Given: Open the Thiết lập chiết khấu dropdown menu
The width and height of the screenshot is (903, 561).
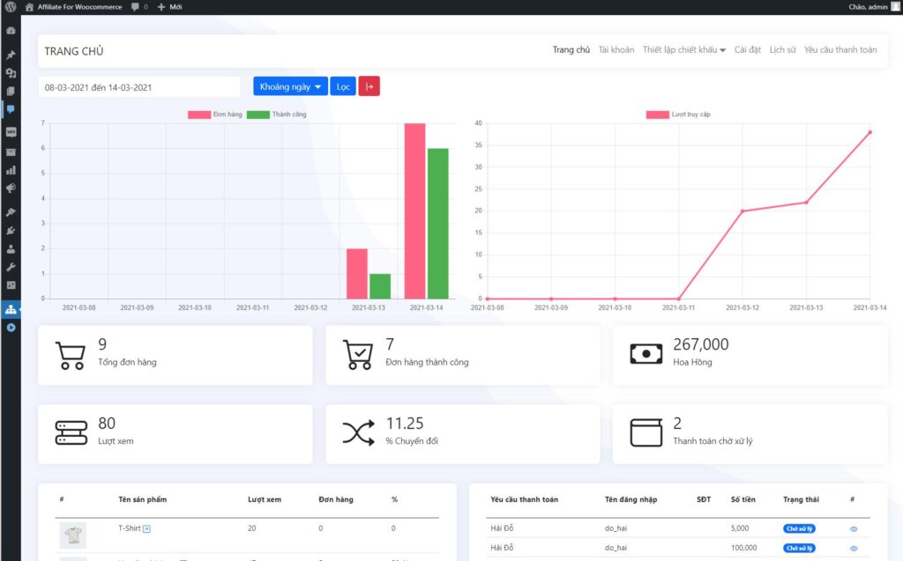Looking at the screenshot, I should pos(684,50).
